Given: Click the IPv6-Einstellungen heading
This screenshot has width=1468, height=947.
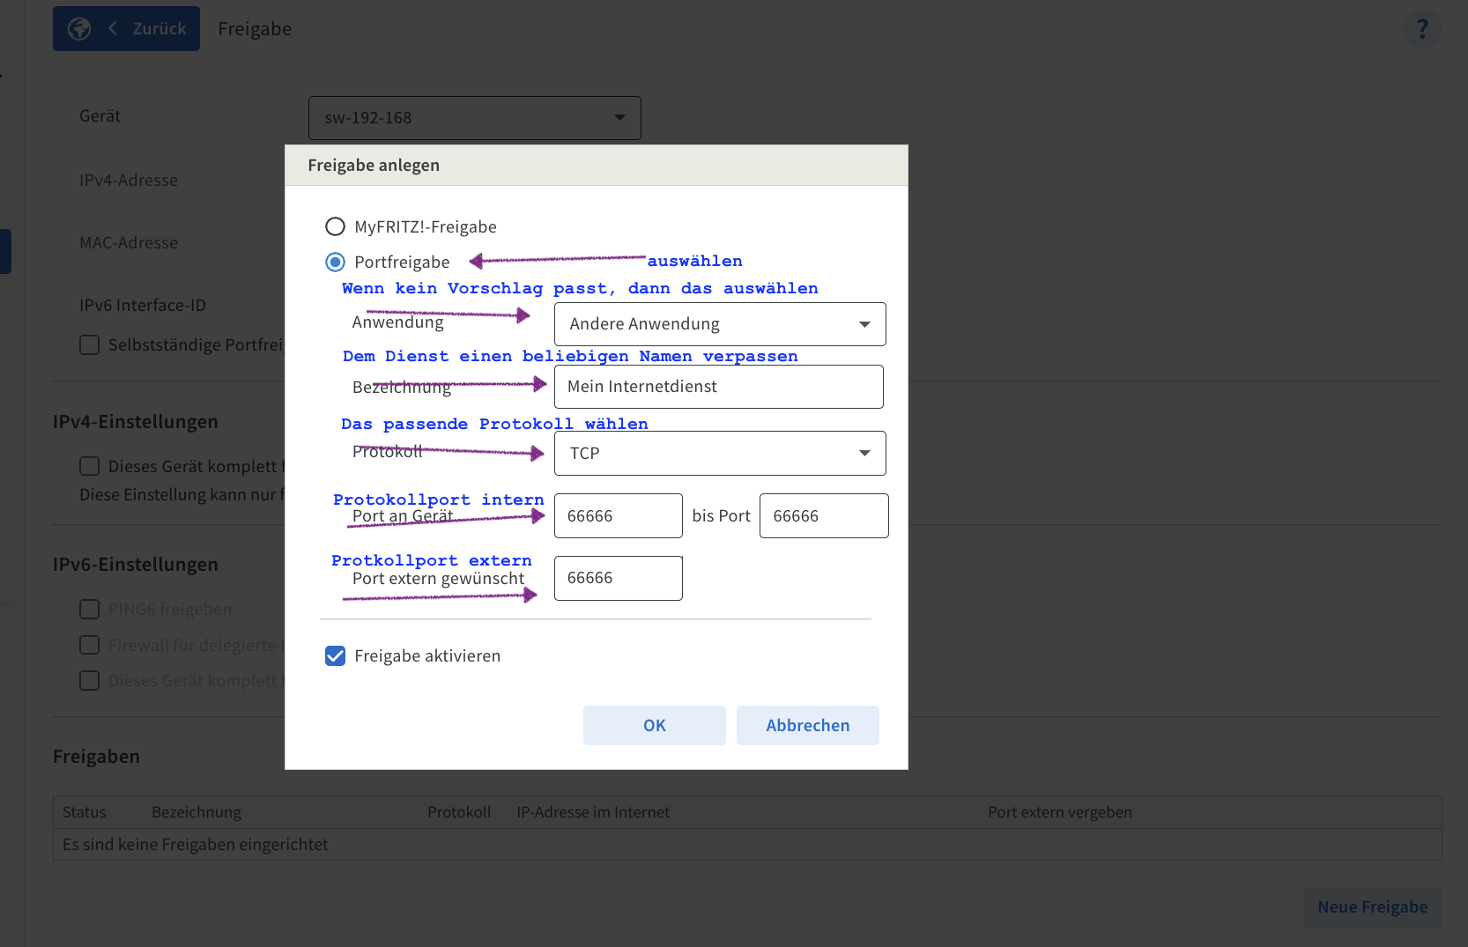Looking at the screenshot, I should point(136,565).
